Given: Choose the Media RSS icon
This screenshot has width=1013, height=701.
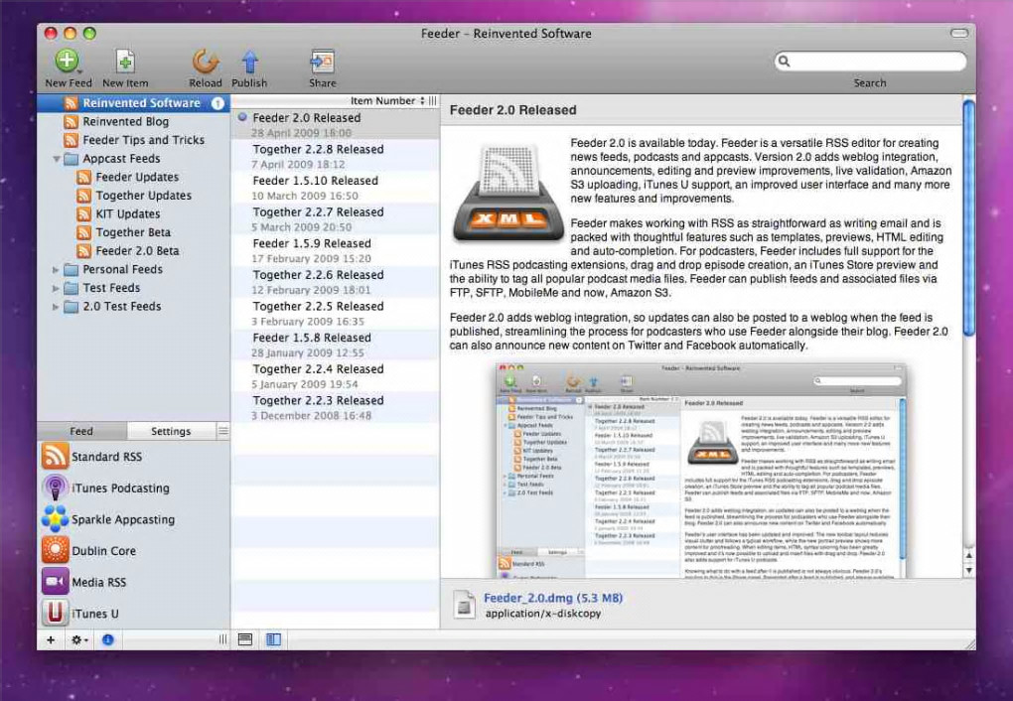Looking at the screenshot, I should pos(55,582).
